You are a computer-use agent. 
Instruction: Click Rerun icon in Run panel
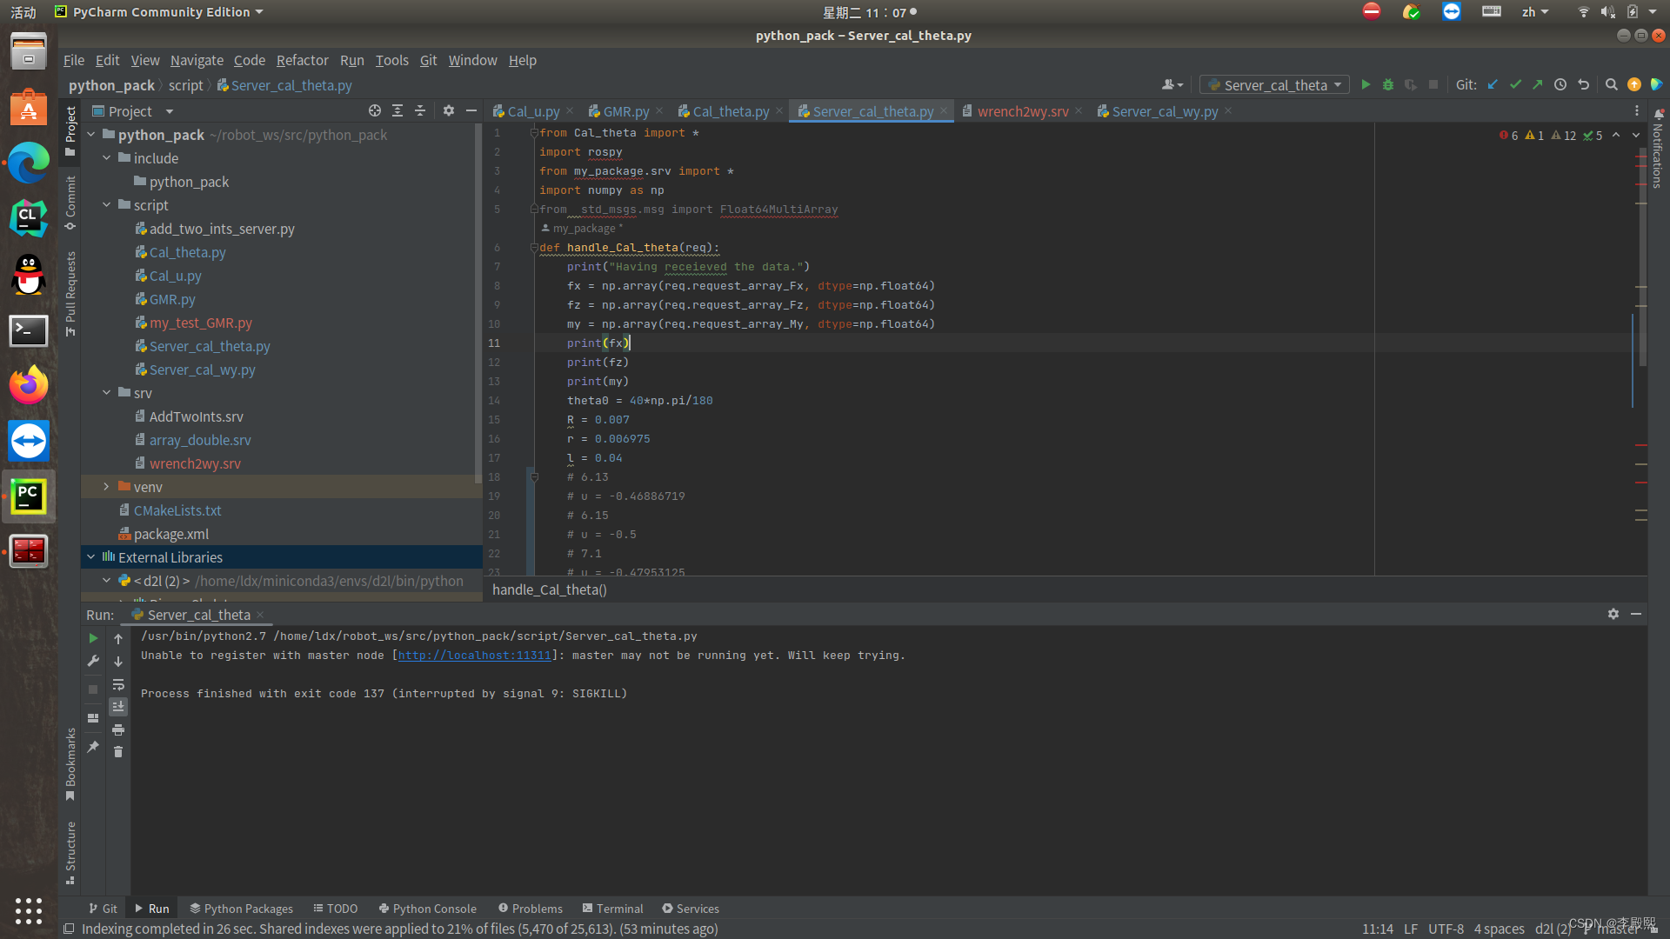93,638
